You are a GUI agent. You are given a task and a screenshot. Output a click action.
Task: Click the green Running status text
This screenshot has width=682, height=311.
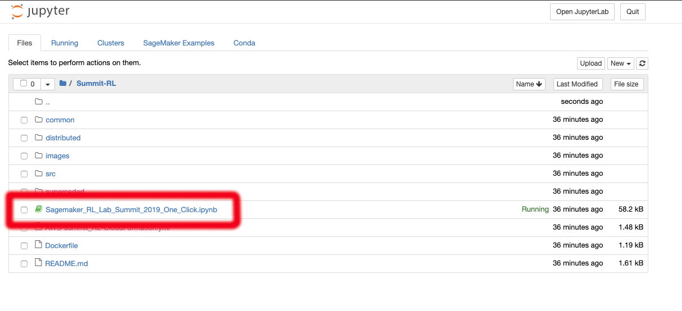535,209
